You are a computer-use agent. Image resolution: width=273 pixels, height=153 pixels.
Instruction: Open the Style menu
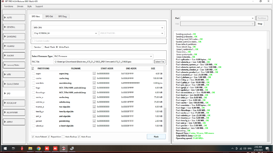point(30,6)
